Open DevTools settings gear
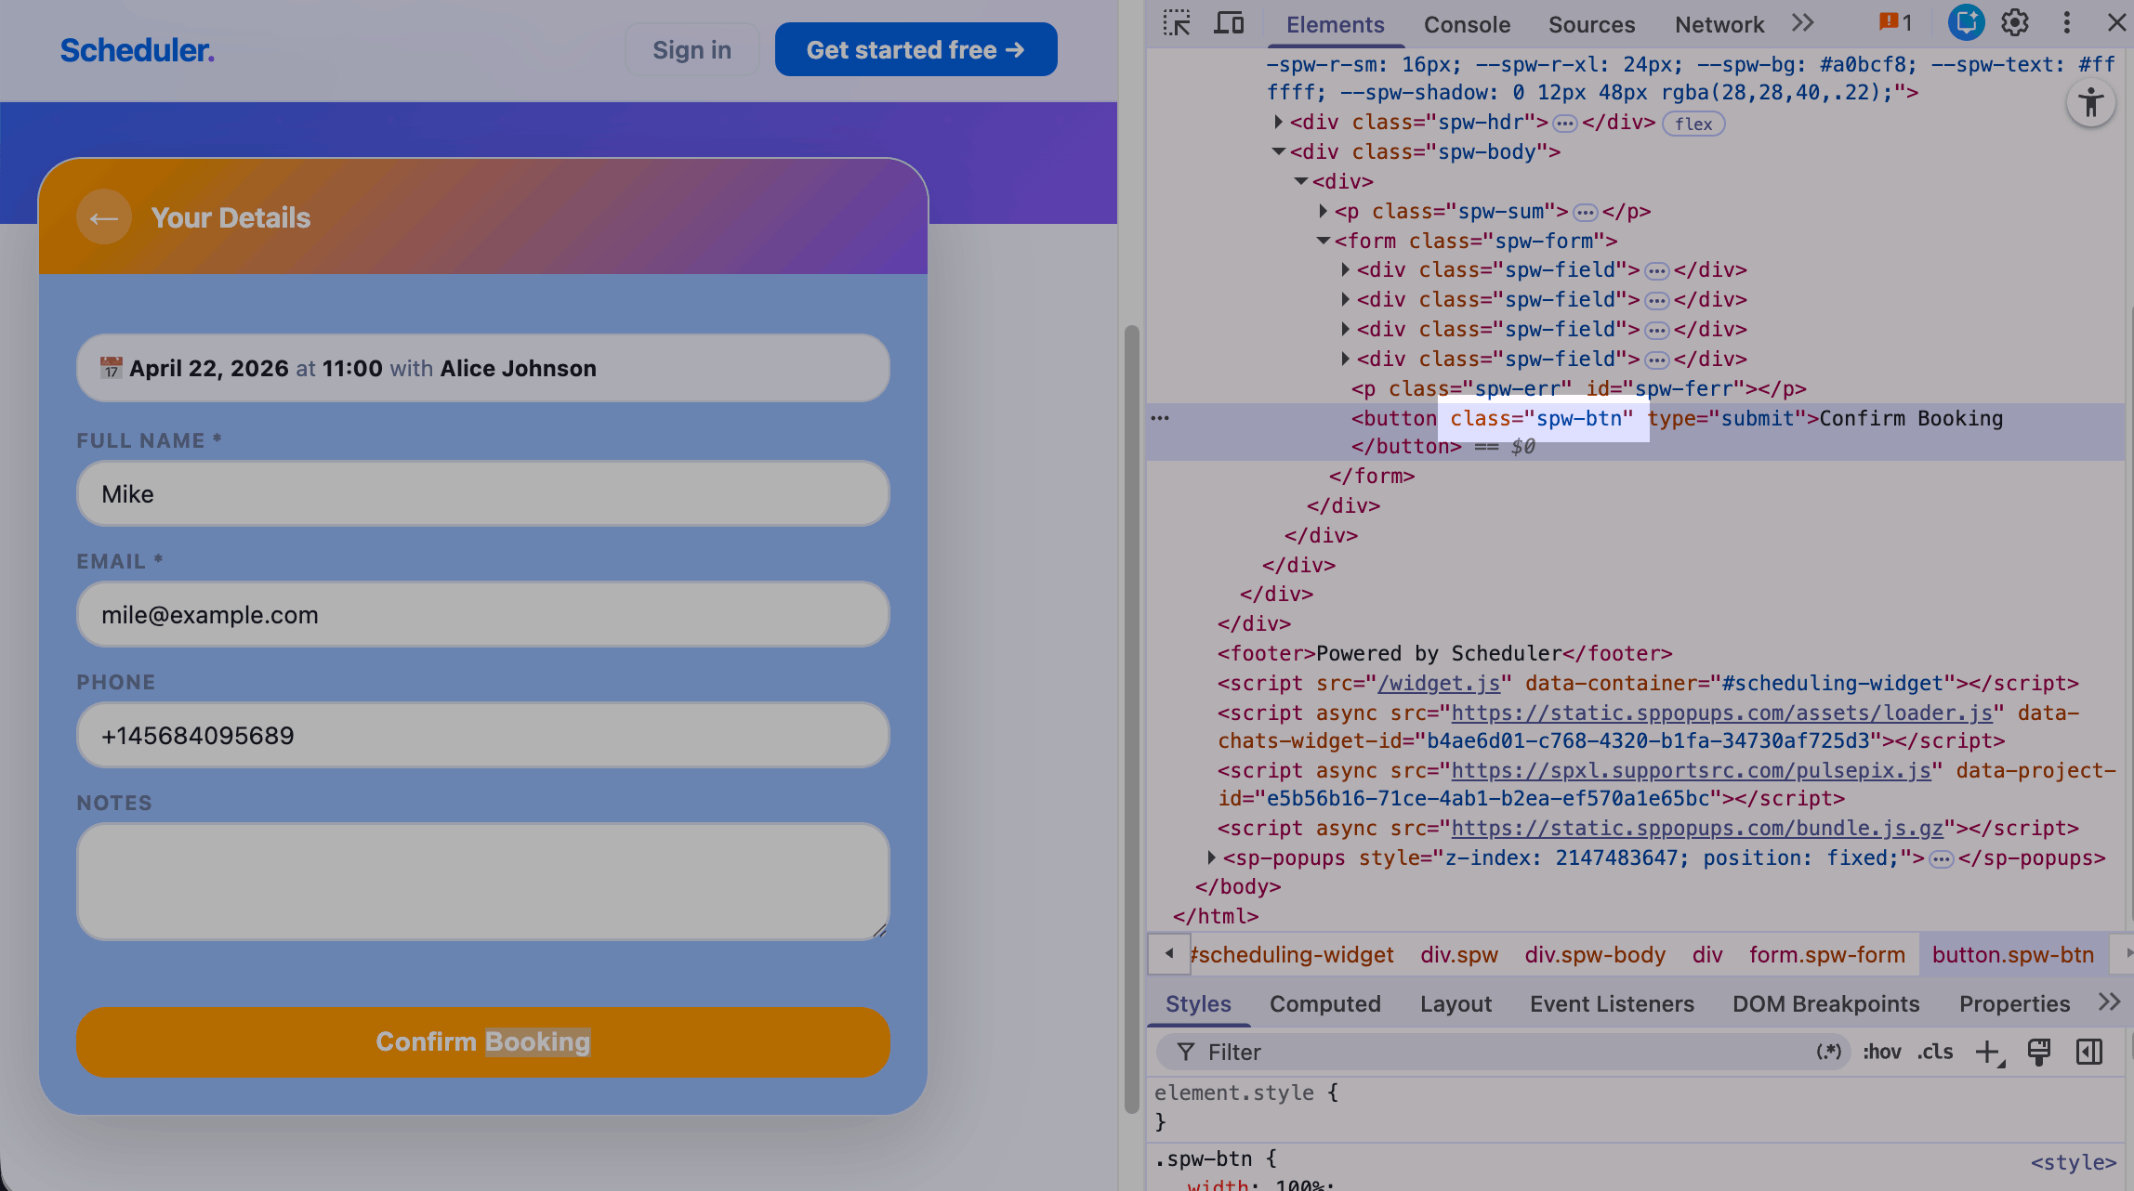This screenshot has width=2134, height=1191. (x=2015, y=23)
